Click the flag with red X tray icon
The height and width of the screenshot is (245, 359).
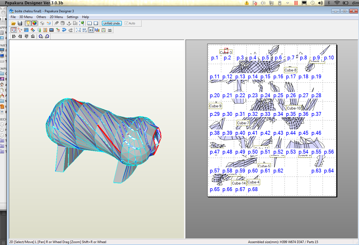(255, 3)
